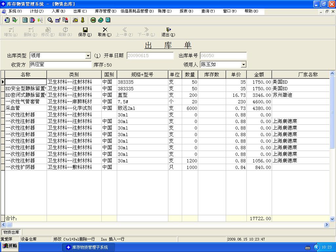Click the 一次性扩阴器 name cell
This screenshot has width=336, height=252.
(x=26, y=167)
